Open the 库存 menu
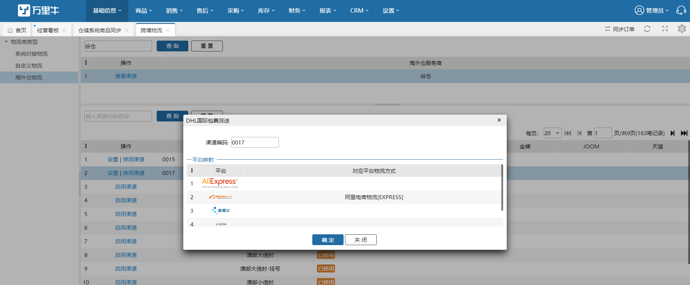 [x=266, y=11]
